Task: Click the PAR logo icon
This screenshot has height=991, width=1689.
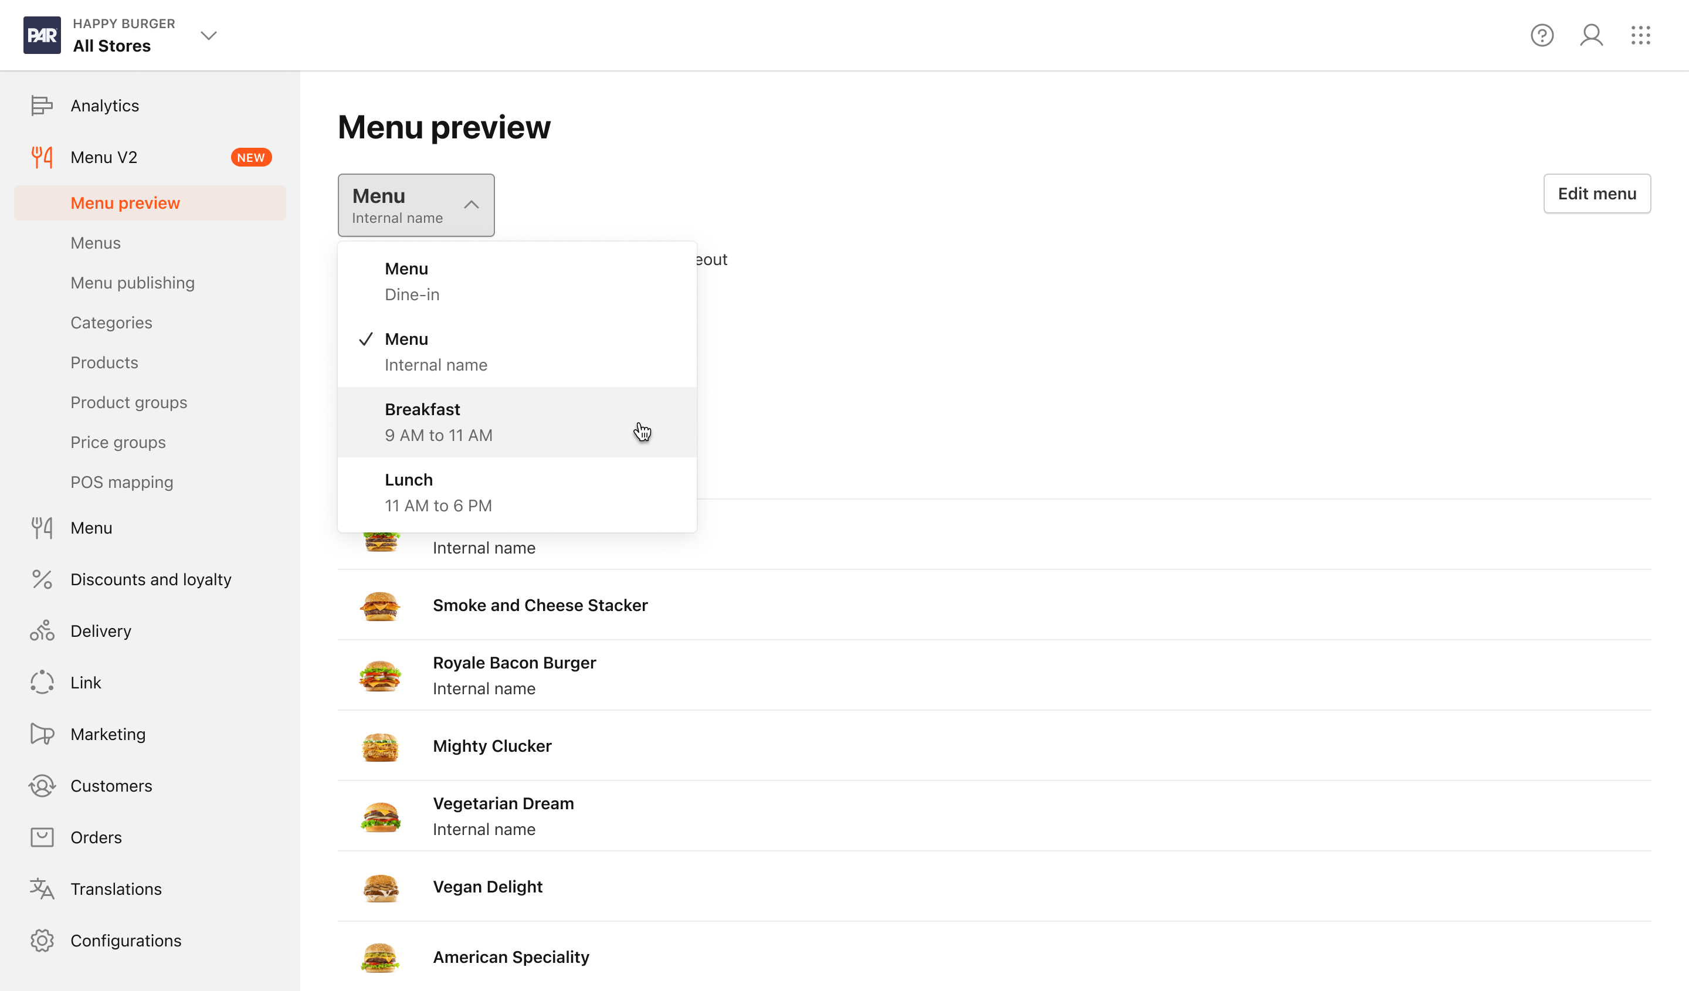Action: pyautogui.click(x=42, y=36)
